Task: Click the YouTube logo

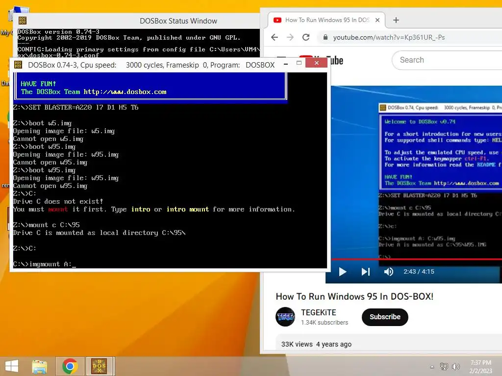Action: pos(321,60)
